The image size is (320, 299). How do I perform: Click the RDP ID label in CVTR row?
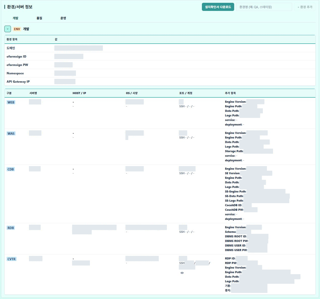(230, 258)
